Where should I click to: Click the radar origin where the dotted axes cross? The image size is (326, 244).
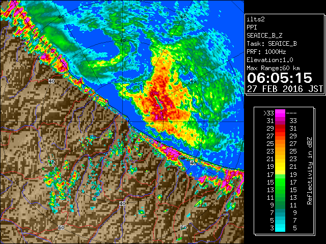pos(122,122)
